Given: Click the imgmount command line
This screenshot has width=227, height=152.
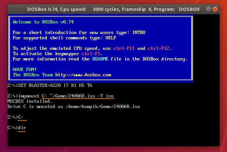Looking at the screenshot, I should (x=61, y=96).
